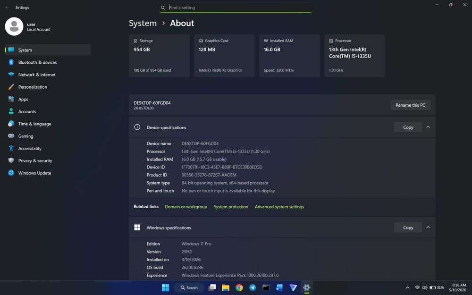Click the Settings gear on the taskbar
Viewport: 472px width, 295px height.
tap(306, 288)
